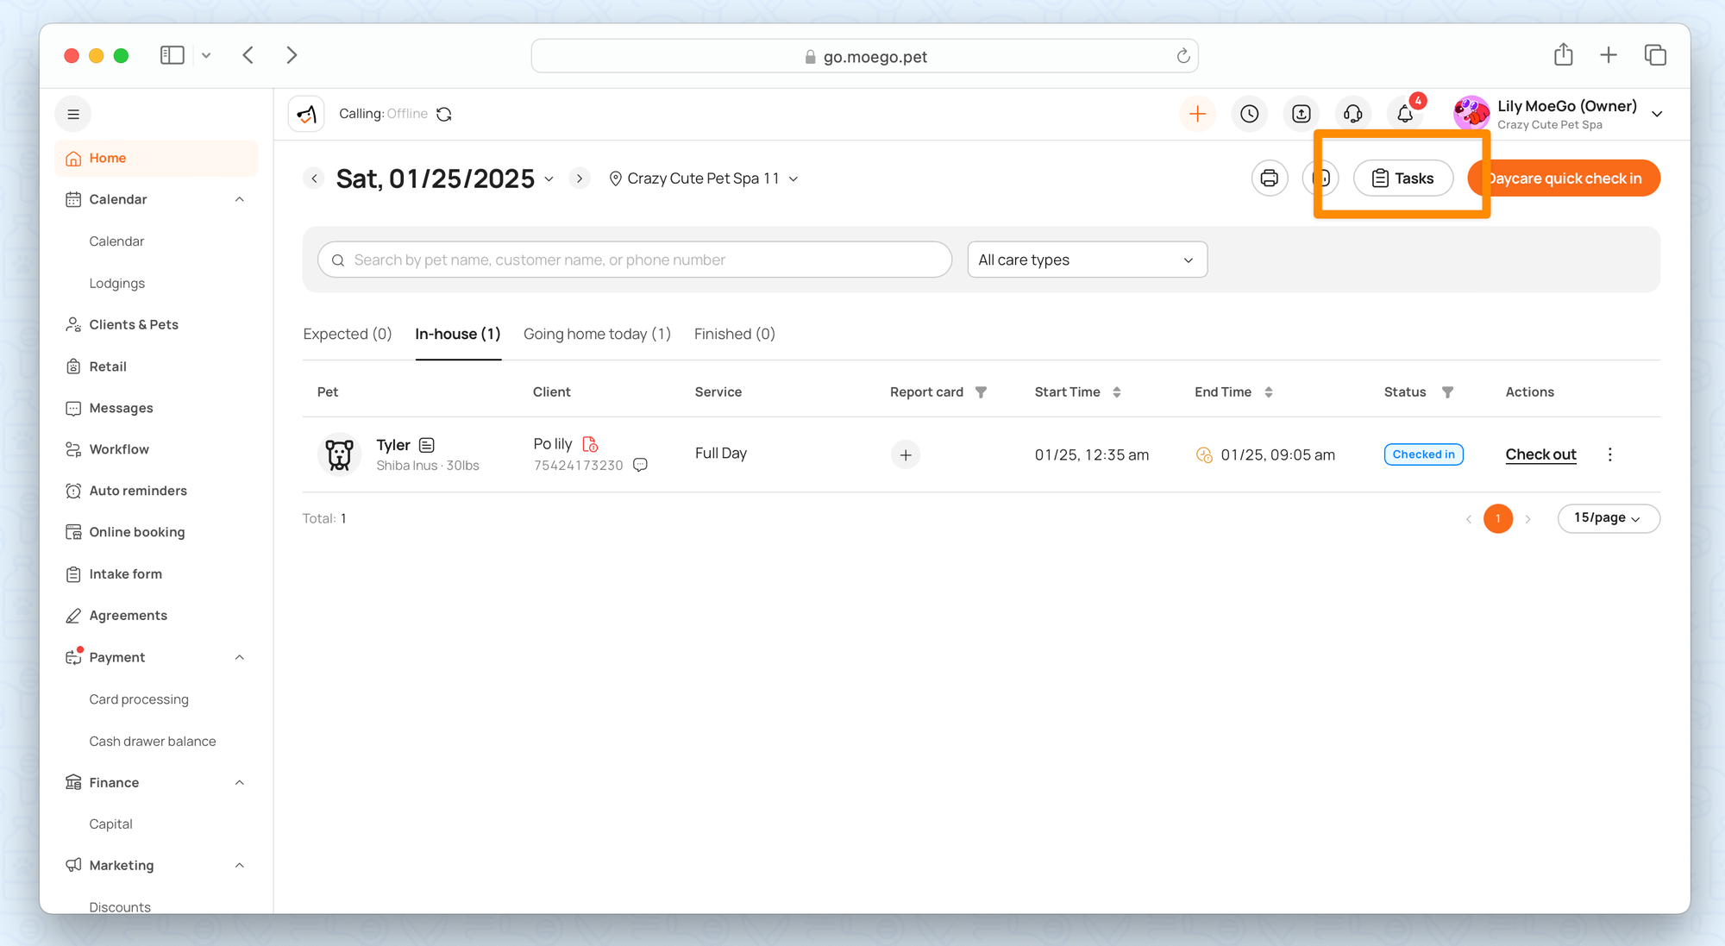Open Clients & Pets in sidebar
Screen dimensions: 1725x946
point(134,324)
